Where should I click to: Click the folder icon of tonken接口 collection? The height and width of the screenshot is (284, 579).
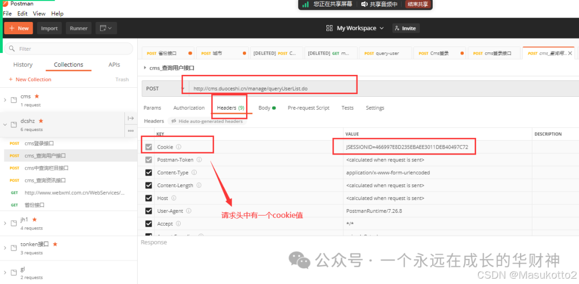13,248
